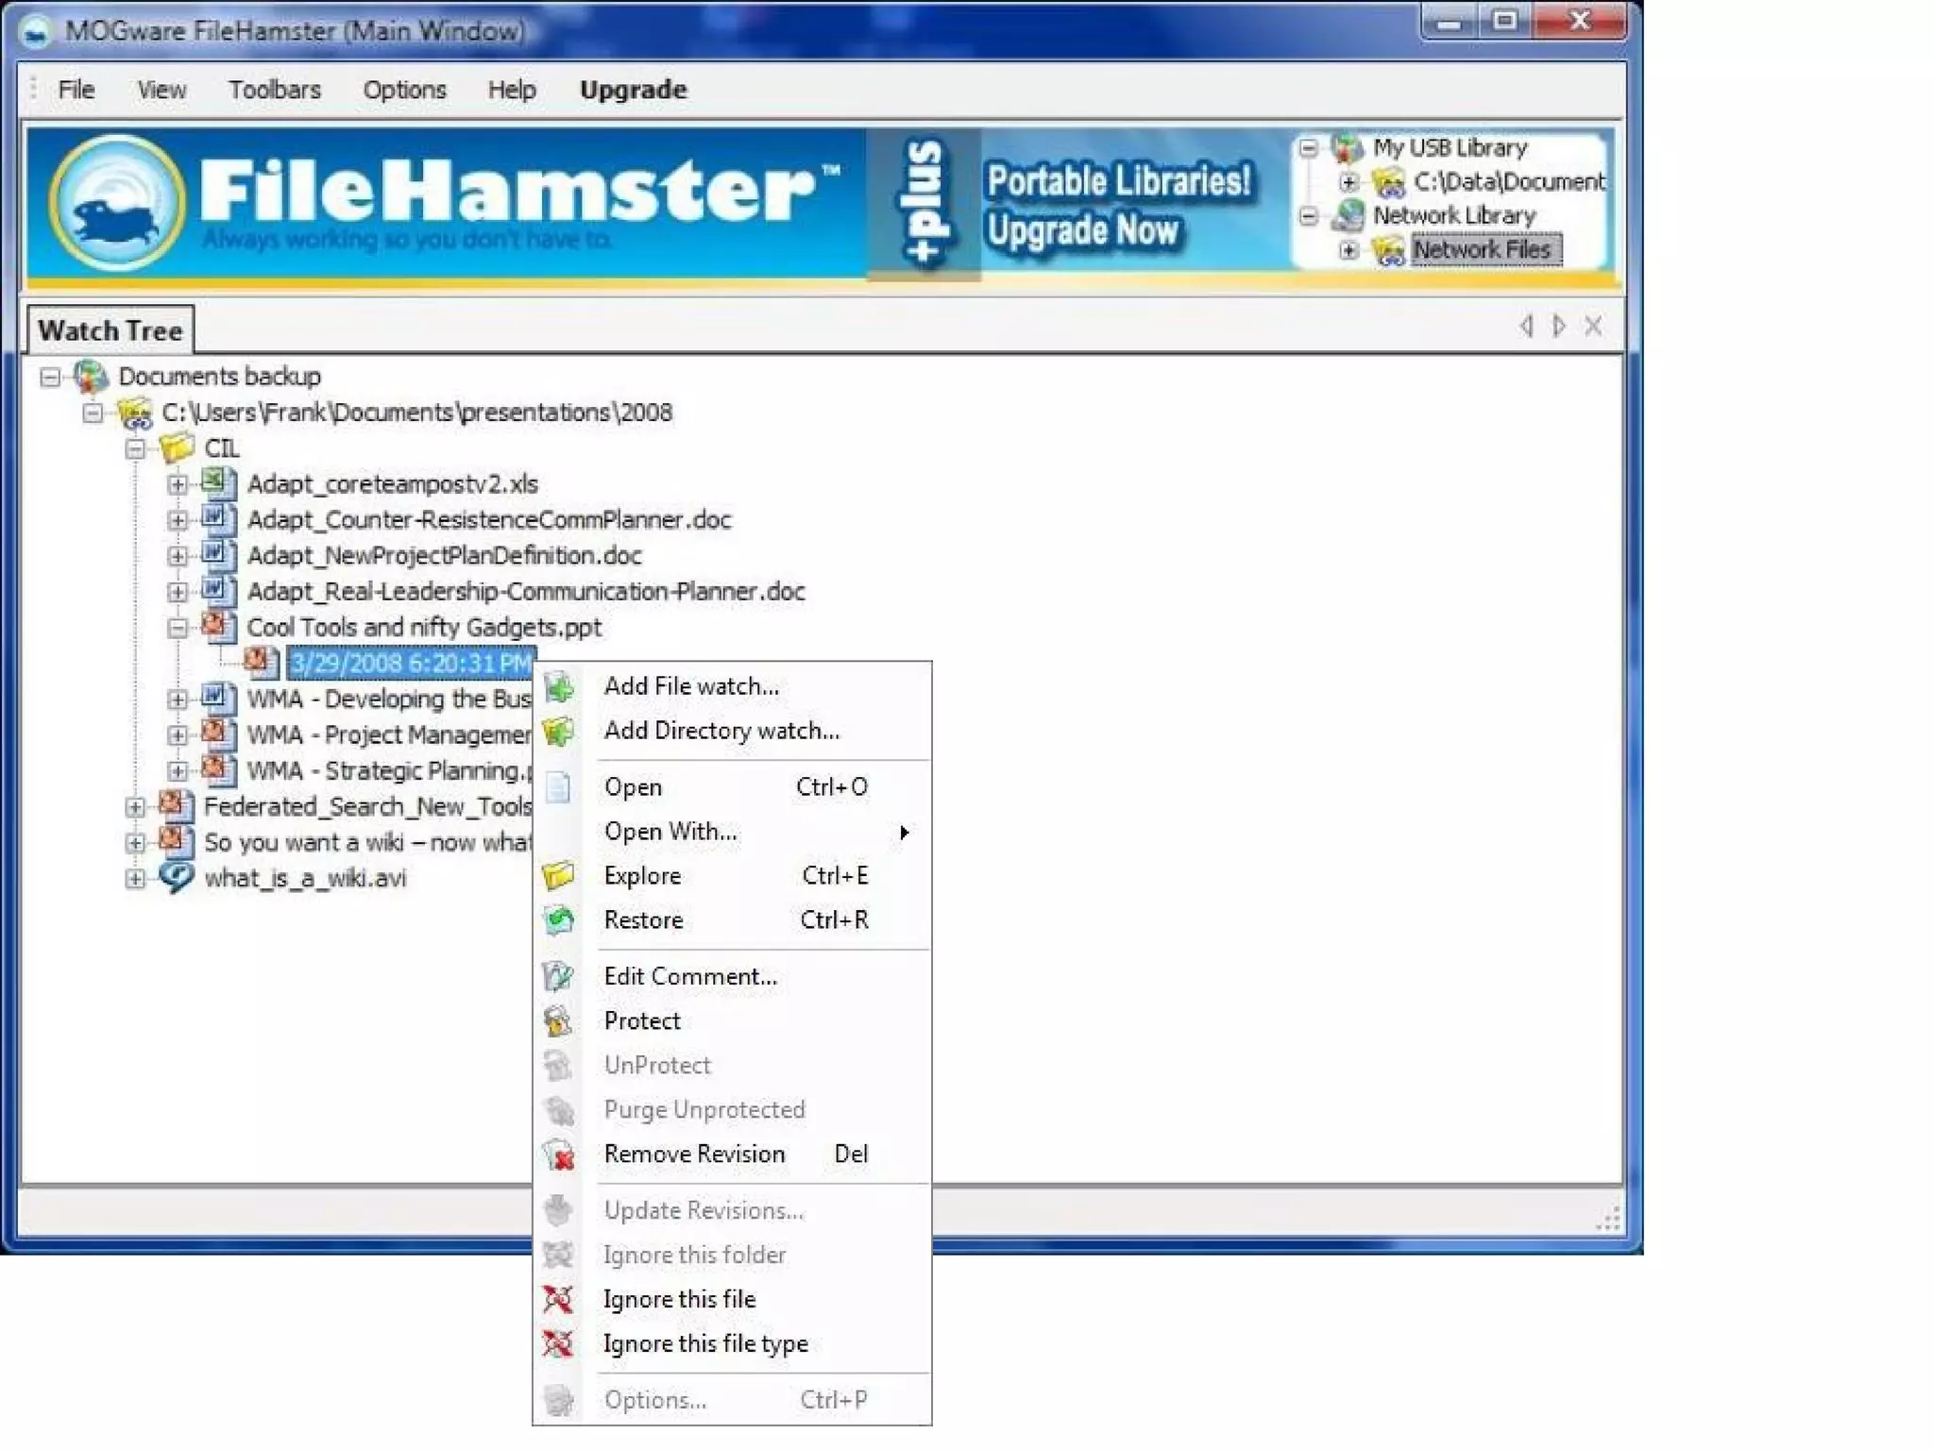Click the Add File watch green icon
This screenshot has height=1450, width=1934.
(x=559, y=687)
